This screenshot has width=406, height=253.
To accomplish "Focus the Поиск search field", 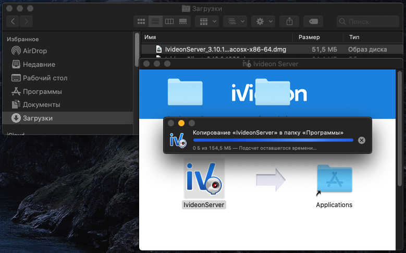I will pos(368,21).
